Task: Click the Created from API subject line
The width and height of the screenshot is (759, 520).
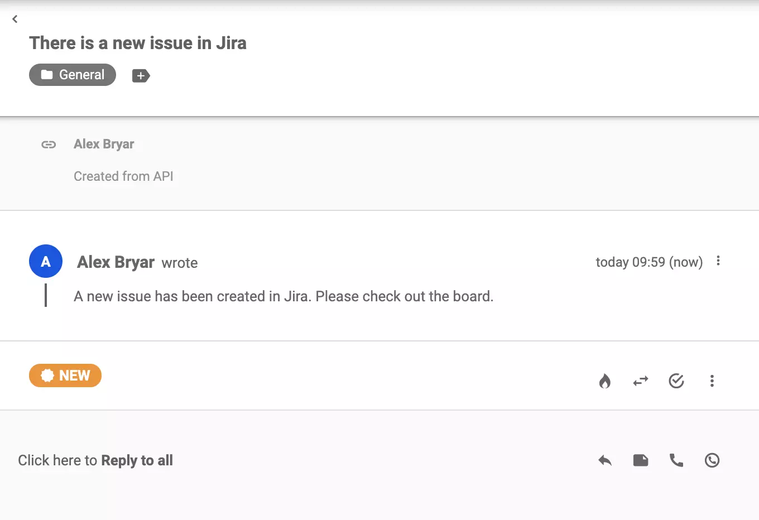Action: click(x=123, y=176)
